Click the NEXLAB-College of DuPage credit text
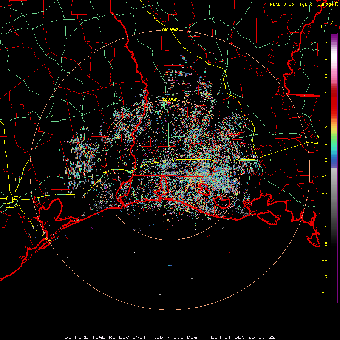The width and height of the screenshot is (340, 340). point(304,4)
